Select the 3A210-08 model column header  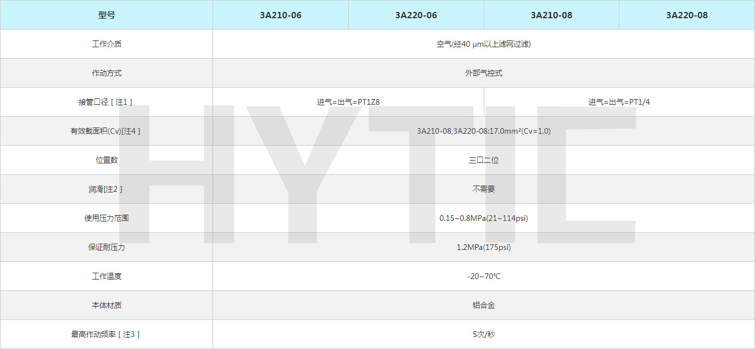point(552,15)
